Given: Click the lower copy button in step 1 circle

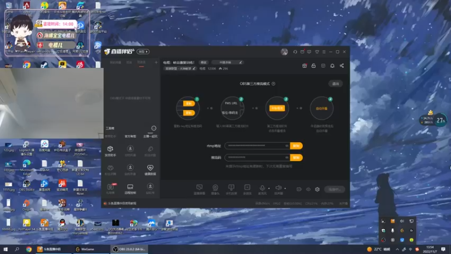Looking at the screenshot, I should coord(189,112).
